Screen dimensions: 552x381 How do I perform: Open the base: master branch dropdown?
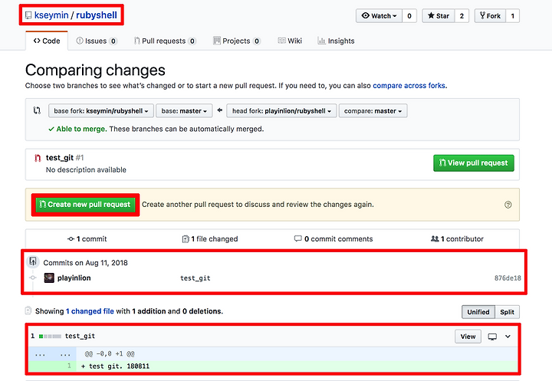(184, 111)
